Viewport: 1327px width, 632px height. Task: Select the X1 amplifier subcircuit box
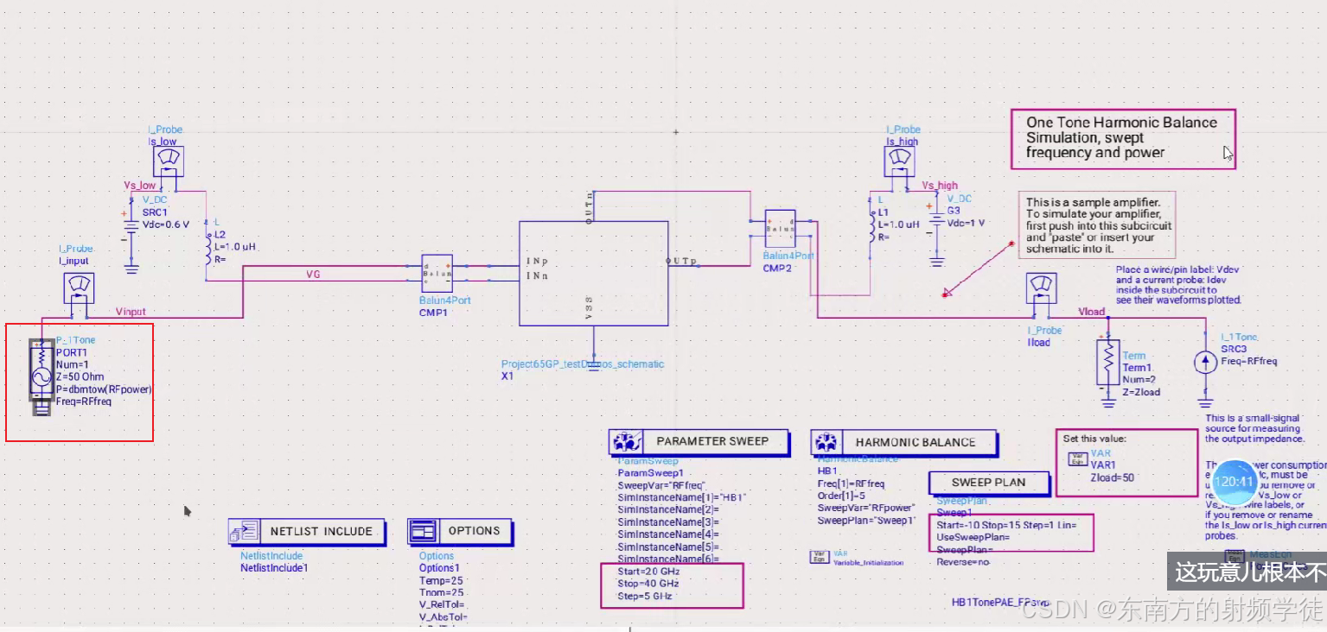pos(593,274)
